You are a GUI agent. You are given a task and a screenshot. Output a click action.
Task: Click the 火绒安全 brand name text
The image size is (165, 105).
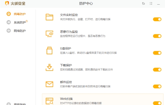[x=18, y=3]
